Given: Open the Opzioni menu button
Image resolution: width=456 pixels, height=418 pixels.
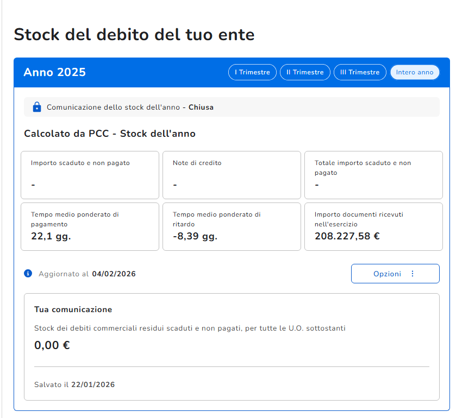Looking at the screenshot, I should click(x=395, y=274).
